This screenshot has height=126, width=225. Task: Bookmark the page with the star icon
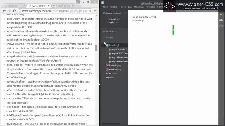coord(86,11)
